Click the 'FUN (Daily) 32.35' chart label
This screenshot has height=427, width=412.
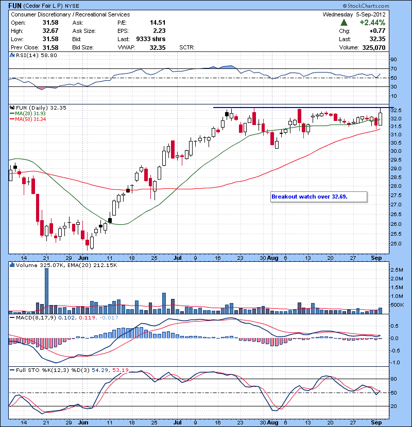41,108
